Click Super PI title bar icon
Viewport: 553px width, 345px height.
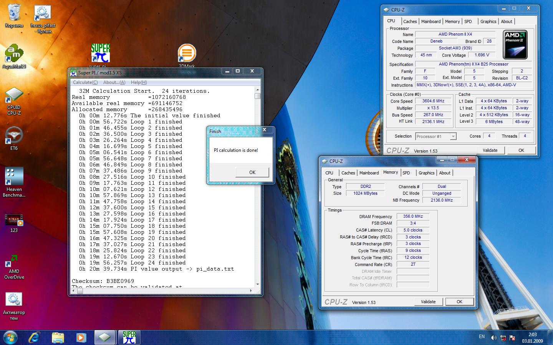[x=73, y=72]
